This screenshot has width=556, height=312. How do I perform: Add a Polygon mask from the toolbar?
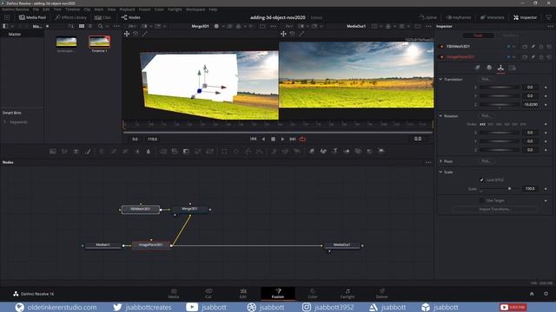point(248,152)
